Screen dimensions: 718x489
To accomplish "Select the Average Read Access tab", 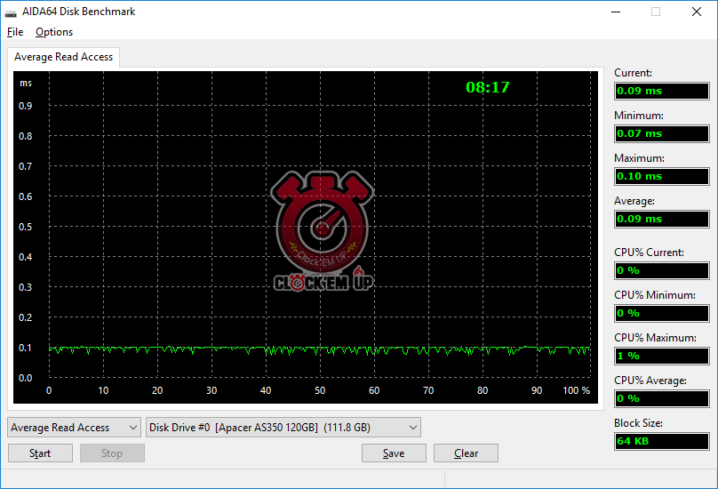I will tap(63, 57).
